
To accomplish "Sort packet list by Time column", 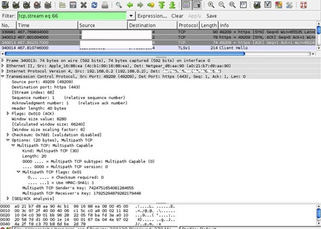I will click(47, 26).
